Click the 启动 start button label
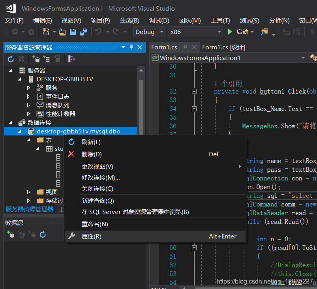The height and width of the screenshot is (289, 317). point(242,32)
